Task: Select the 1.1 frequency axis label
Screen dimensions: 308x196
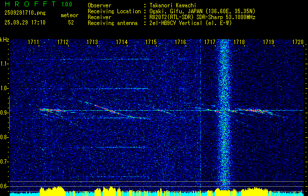Action: [x=4, y=64]
